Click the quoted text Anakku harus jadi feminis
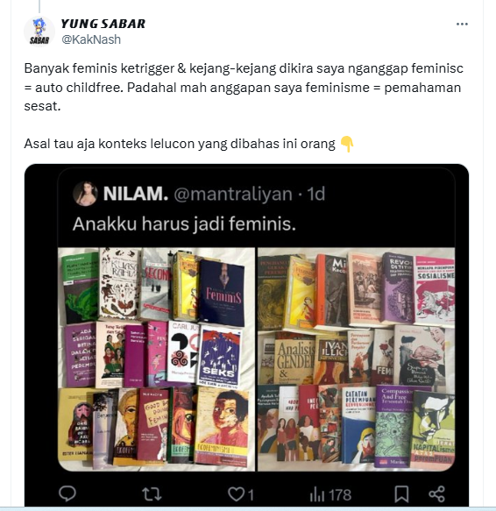The width and height of the screenshot is (496, 511). (184, 224)
